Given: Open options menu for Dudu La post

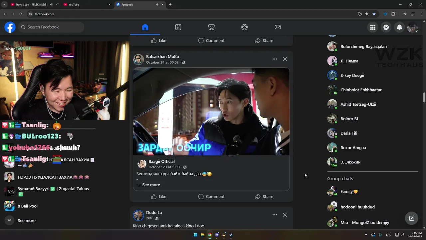Looking at the screenshot, I should tap(275, 215).
